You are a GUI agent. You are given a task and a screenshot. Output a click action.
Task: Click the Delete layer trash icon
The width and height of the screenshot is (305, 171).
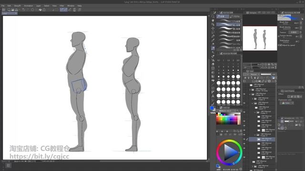(x=275, y=81)
